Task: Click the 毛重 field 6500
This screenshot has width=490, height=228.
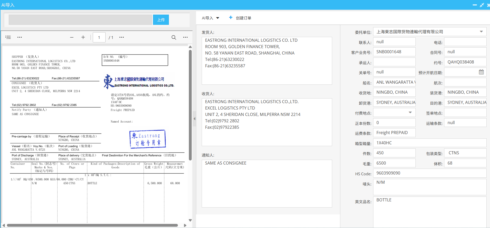Action: click(x=394, y=163)
